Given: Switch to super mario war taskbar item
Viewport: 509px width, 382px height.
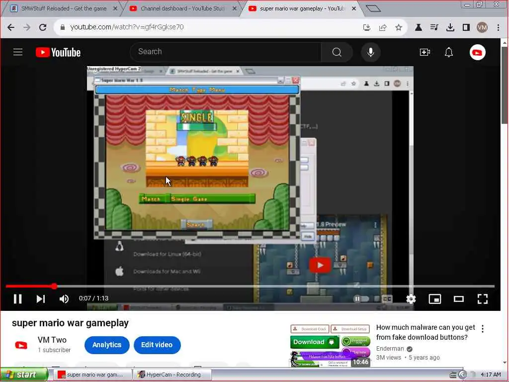Looking at the screenshot, I should [92, 375].
